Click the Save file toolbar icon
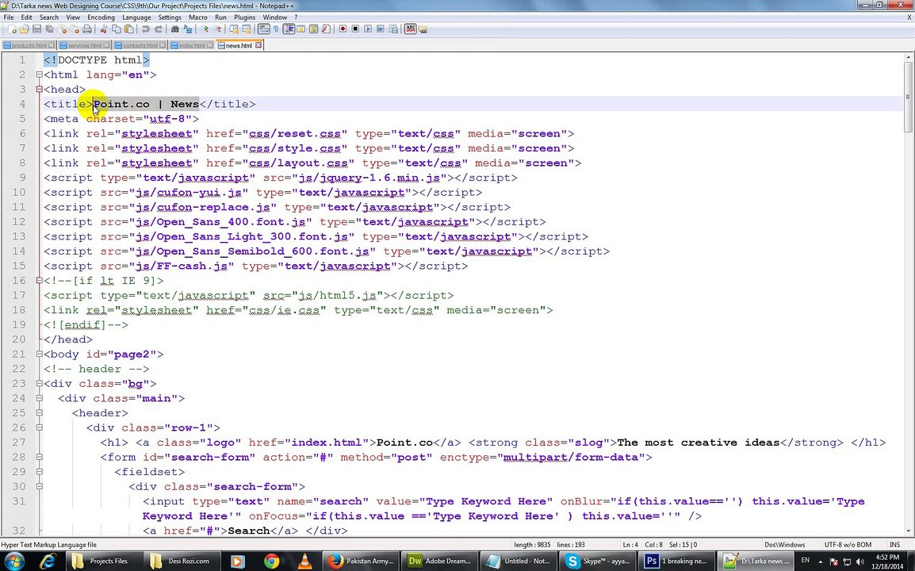Screen dimensions: 915x571 36,29
